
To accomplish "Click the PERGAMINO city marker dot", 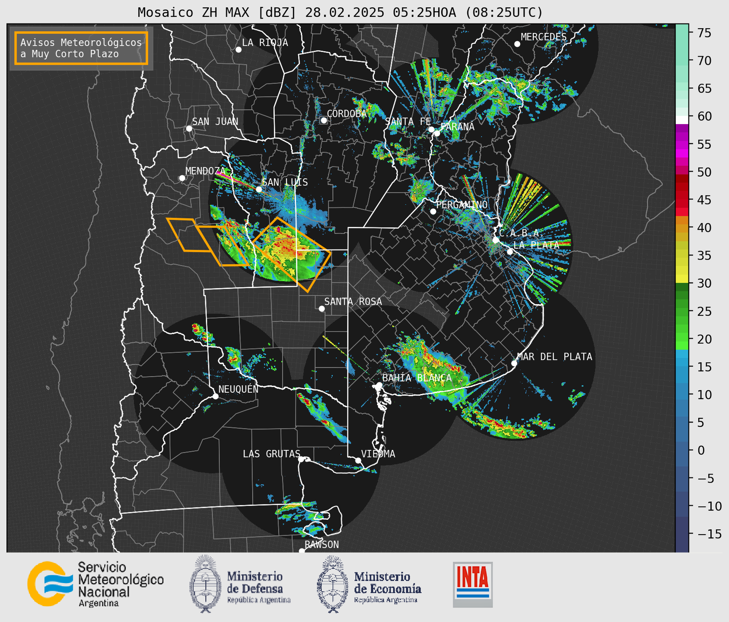I will [x=433, y=212].
